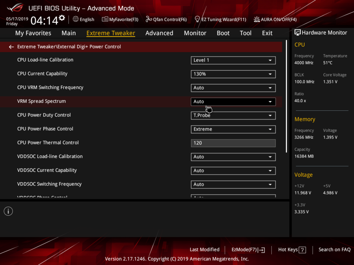
Task: Select the CPU Power Phase Control label
Action: [45, 129]
